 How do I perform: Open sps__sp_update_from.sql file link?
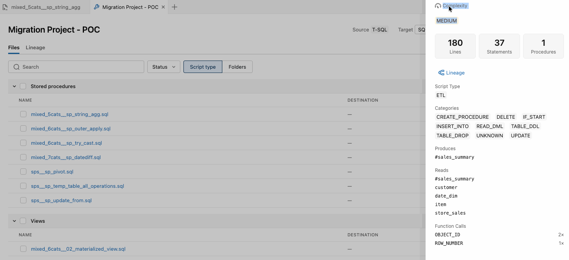61,200
